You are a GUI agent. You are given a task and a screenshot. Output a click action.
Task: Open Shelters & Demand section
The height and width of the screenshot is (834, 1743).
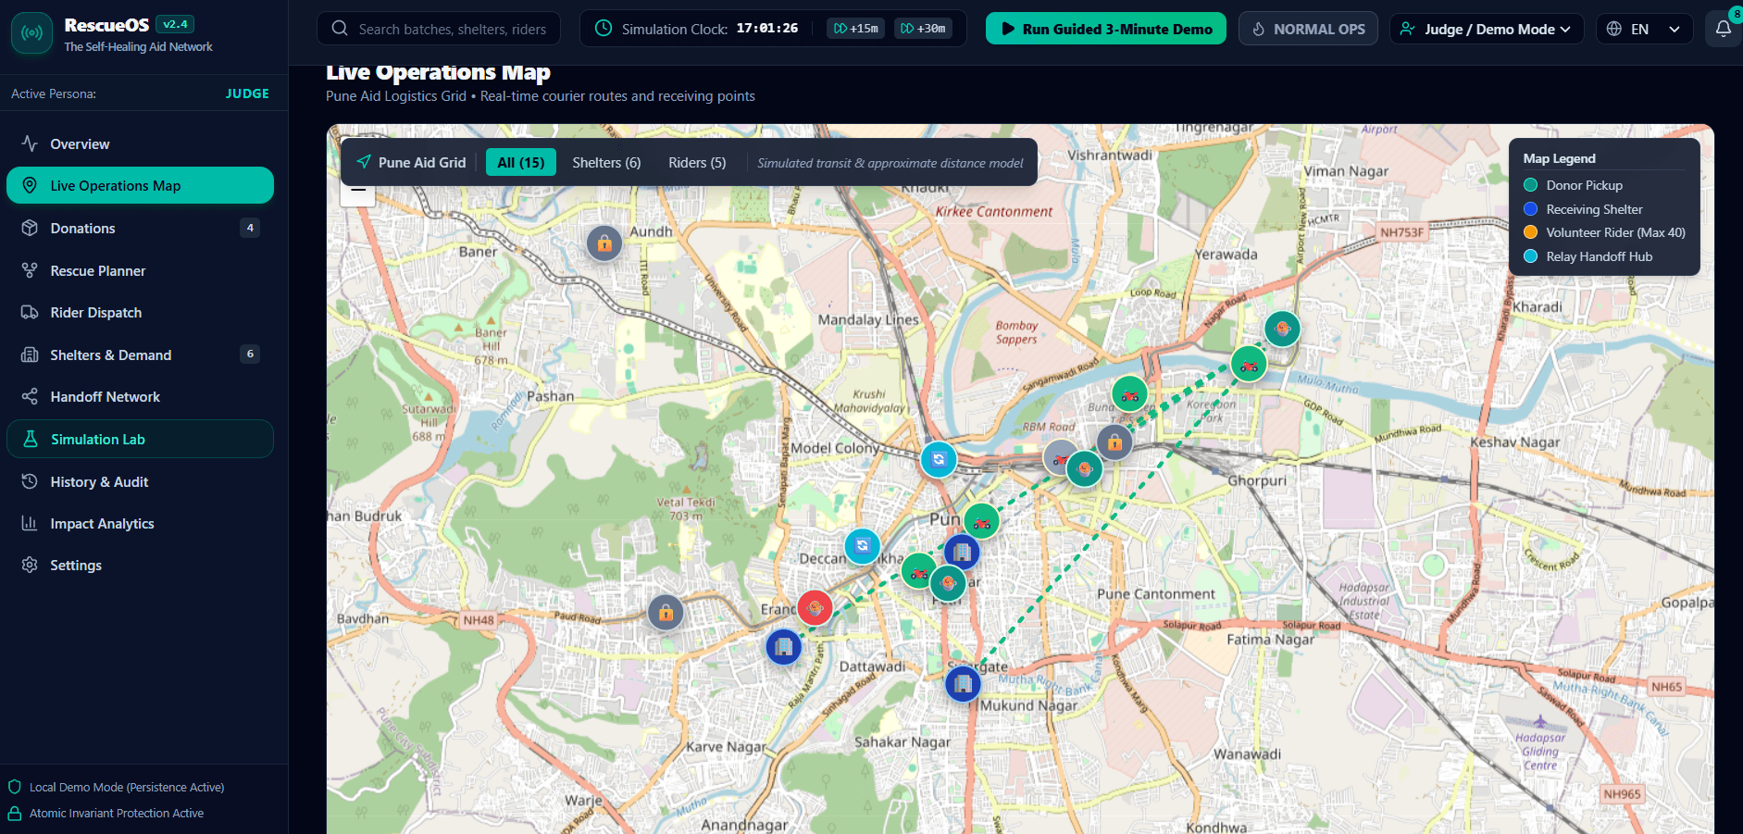pyautogui.click(x=140, y=355)
